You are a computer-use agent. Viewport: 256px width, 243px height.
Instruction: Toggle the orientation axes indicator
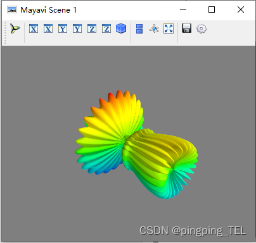click(154, 28)
